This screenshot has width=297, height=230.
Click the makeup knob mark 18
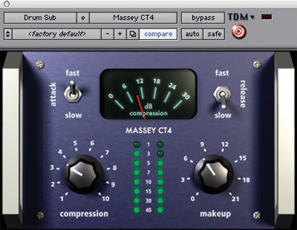tap(246, 180)
